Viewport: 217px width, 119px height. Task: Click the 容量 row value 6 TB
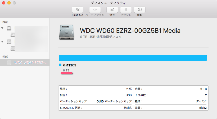(204, 89)
